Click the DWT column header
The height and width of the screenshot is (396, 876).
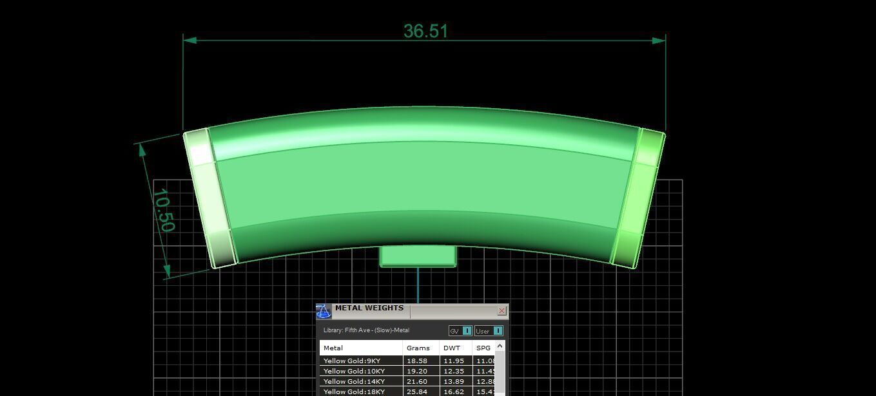pyautogui.click(x=456, y=348)
